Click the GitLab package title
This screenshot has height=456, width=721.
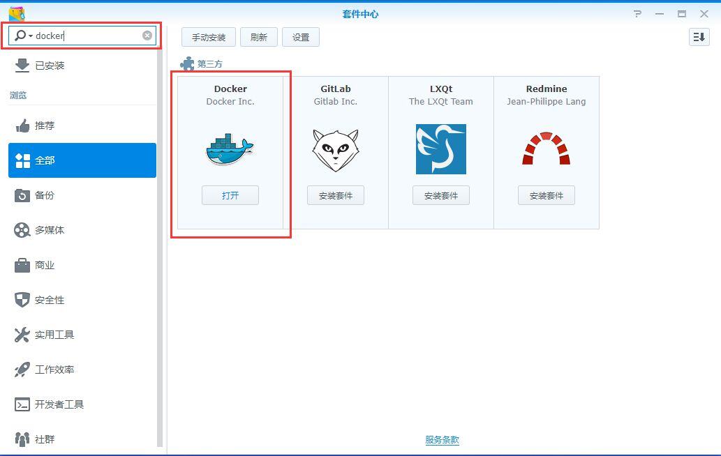coord(336,89)
